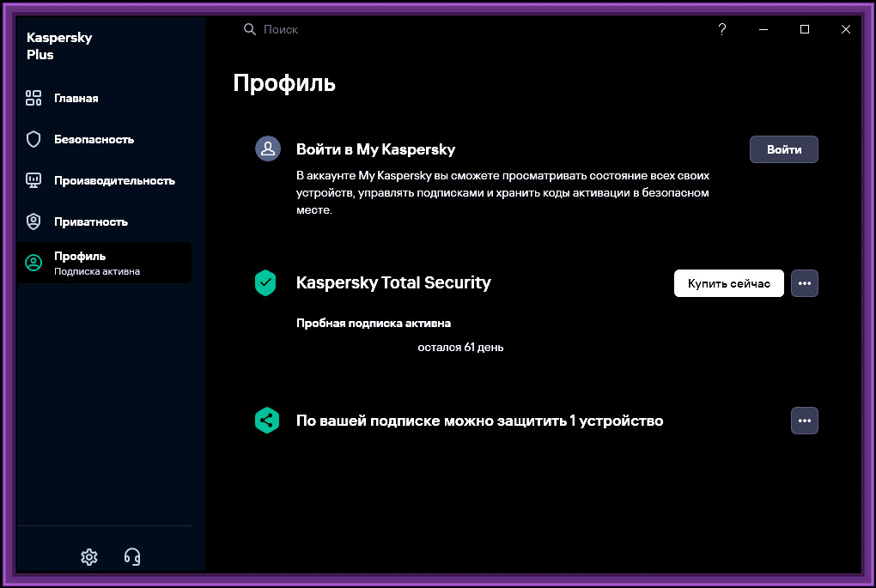The image size is (876, 588).
Task: Click the Профиль page heading
Action: click(x=283, y=83)
